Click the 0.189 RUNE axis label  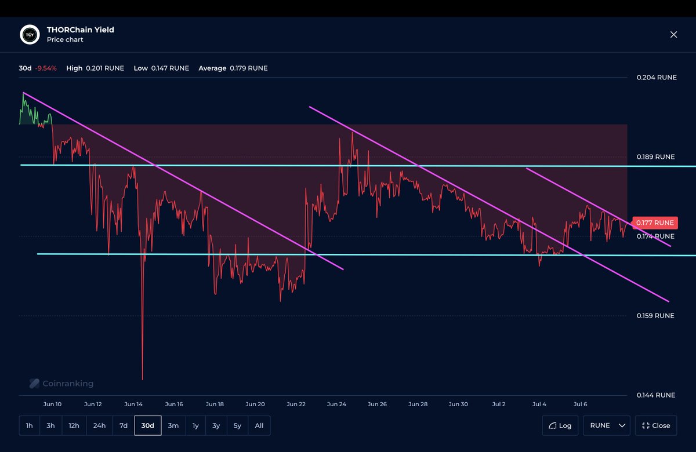pos(655,156)
